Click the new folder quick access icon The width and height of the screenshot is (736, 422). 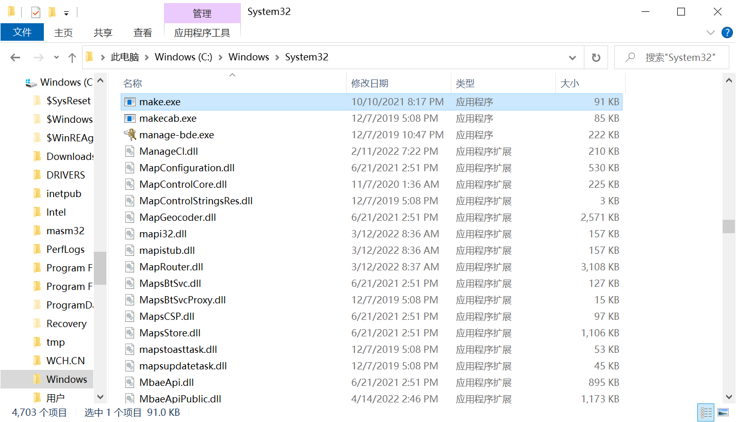pyautogui.click(x=52, y=12)
